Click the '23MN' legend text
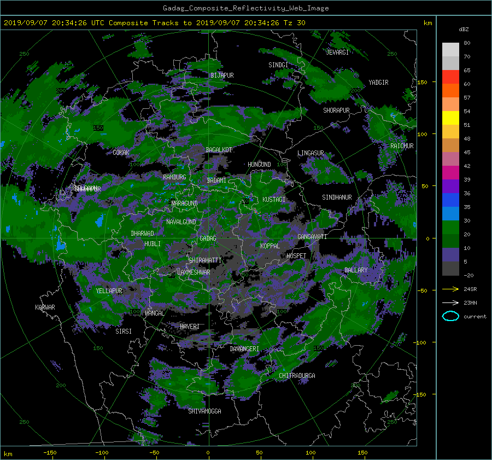The image size is (492, 460). [x=470, y=302]
